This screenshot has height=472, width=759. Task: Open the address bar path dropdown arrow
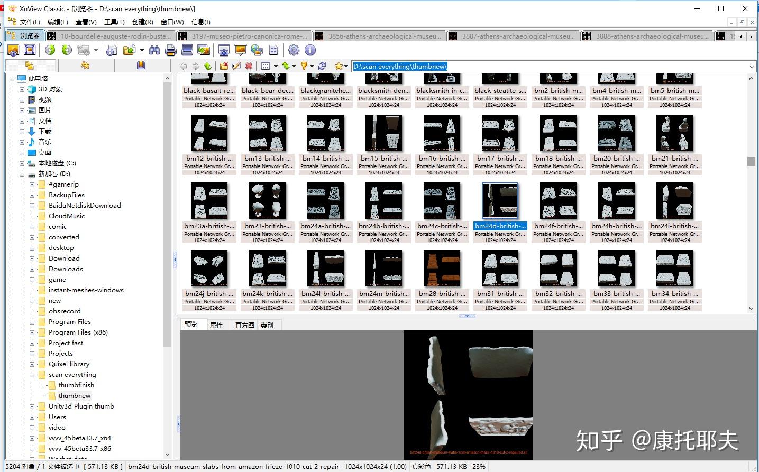tap(752, 67)
